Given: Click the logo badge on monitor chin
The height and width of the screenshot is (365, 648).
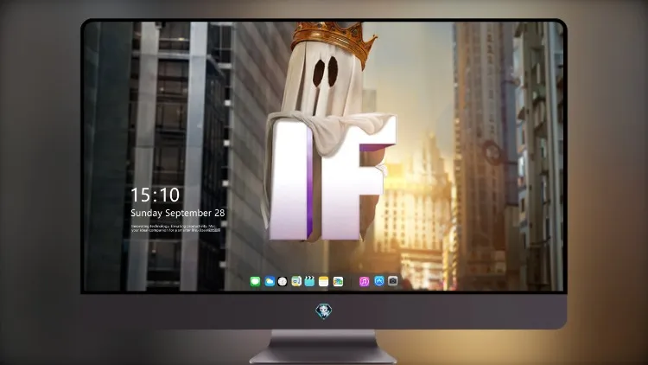Looking at the screenshot, I should pyautogui.click(x=324, y=311).
